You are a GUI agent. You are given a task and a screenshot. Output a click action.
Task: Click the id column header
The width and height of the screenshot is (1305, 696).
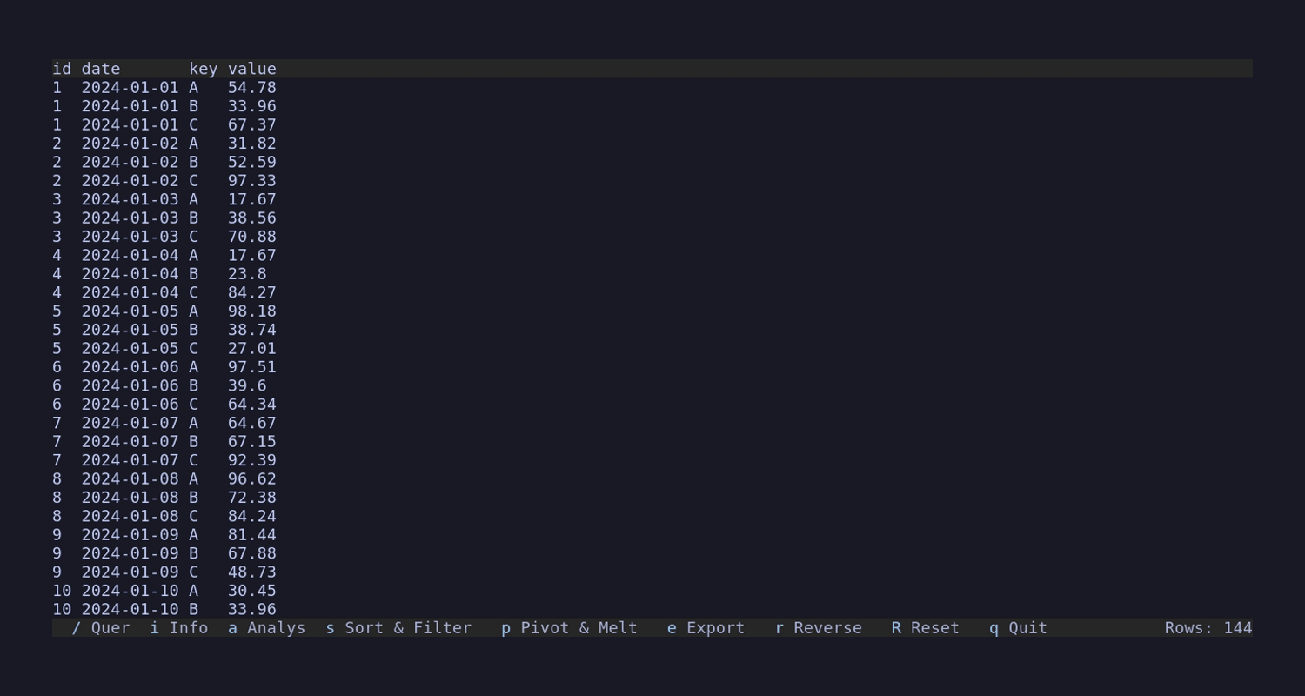62,69
